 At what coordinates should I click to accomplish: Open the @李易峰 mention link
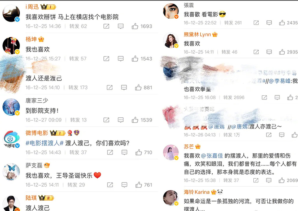pyautogui.click(x=279, y=81)
